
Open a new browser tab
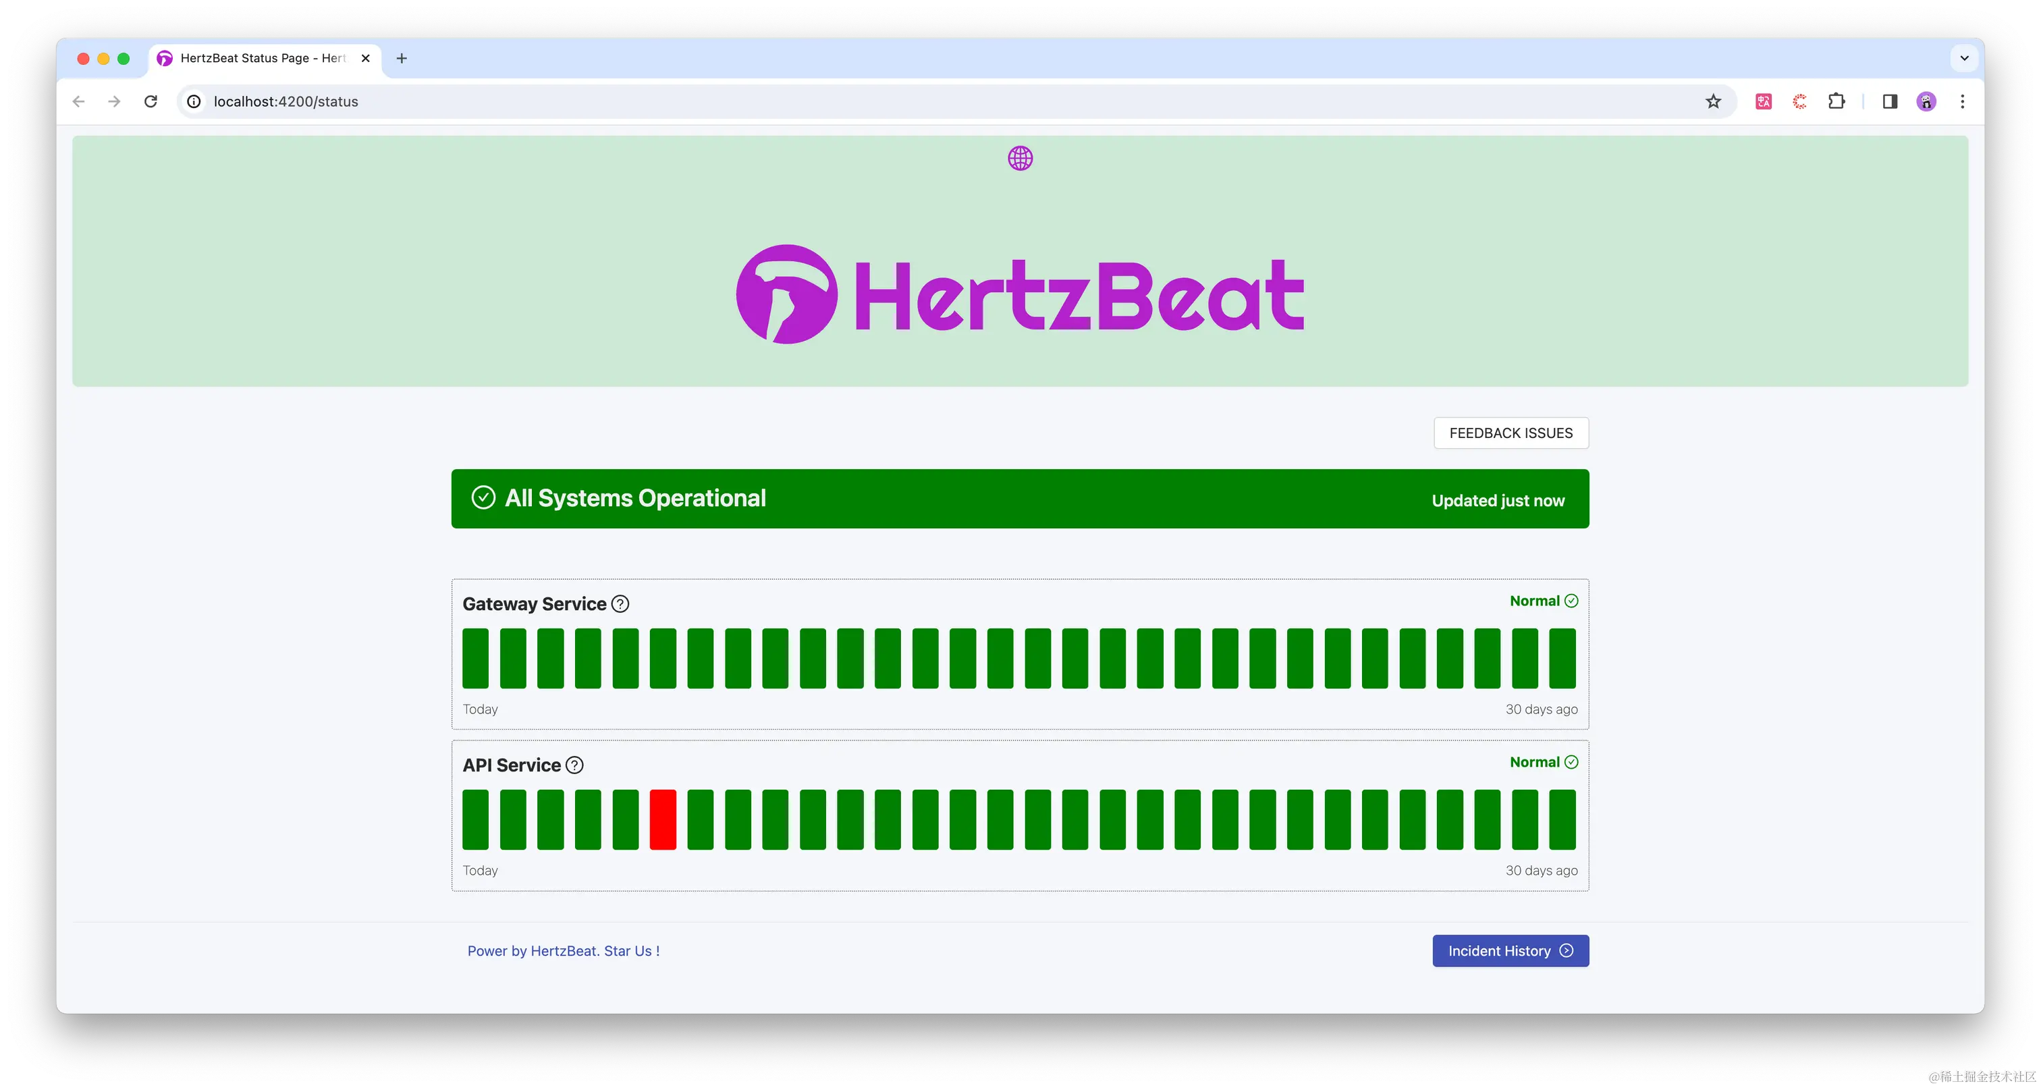(x=402, y=58)
